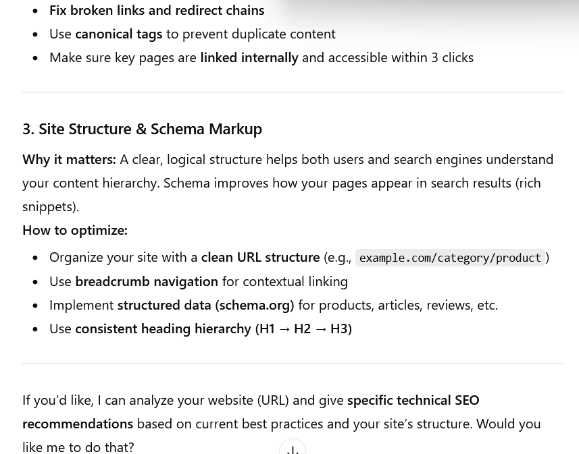Image resolution: width=579 pixels, height=454 pixels.
Task: Click the bold "specific technical SEO" phrase
Action: pos(413,400)
